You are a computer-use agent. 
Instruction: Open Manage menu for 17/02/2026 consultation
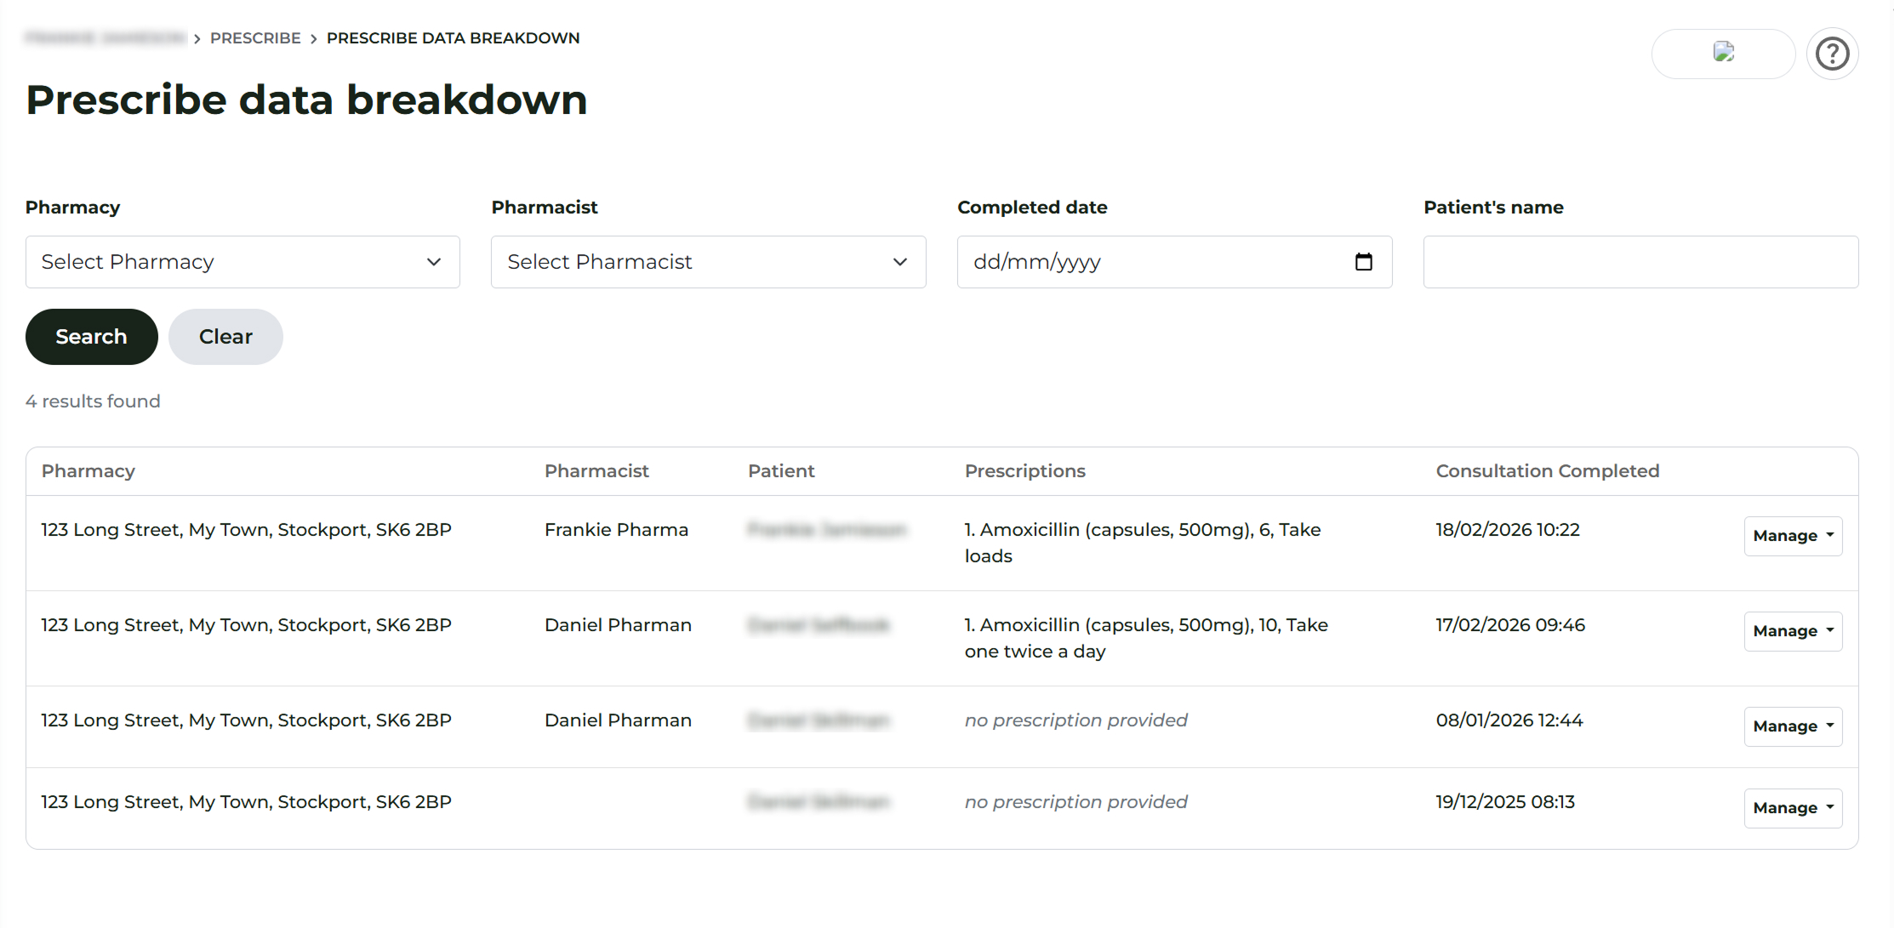pos(1792,631)
